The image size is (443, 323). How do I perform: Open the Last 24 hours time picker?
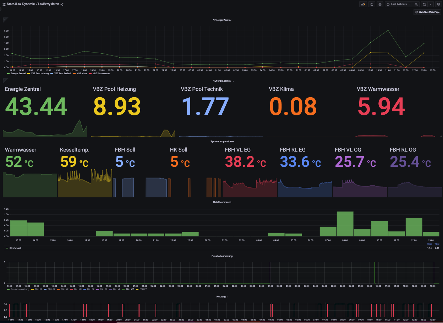[399, 4]
